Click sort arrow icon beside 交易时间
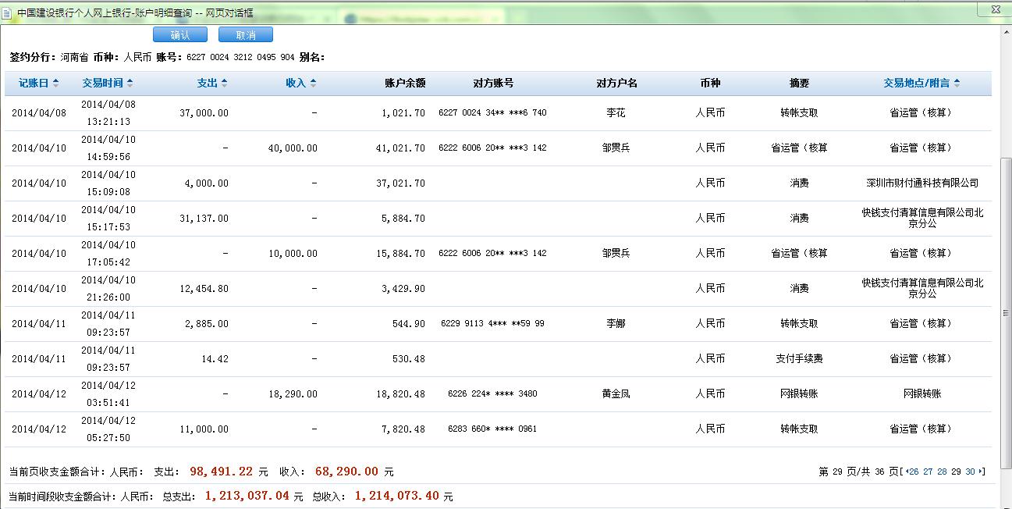This screenshot has width=1012, height=509. (x=130, y=84)
